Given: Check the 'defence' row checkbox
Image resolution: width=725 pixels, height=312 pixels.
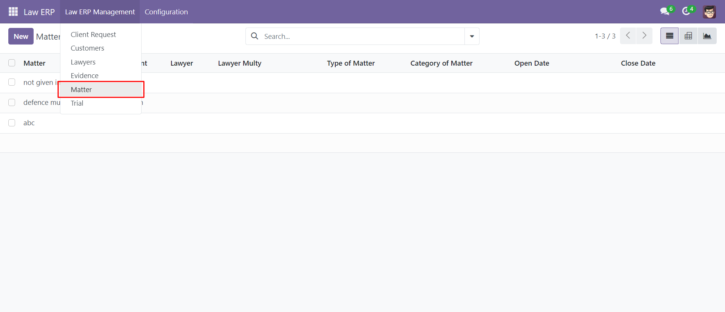Looking at the screenshot, I should pos(12,103).
